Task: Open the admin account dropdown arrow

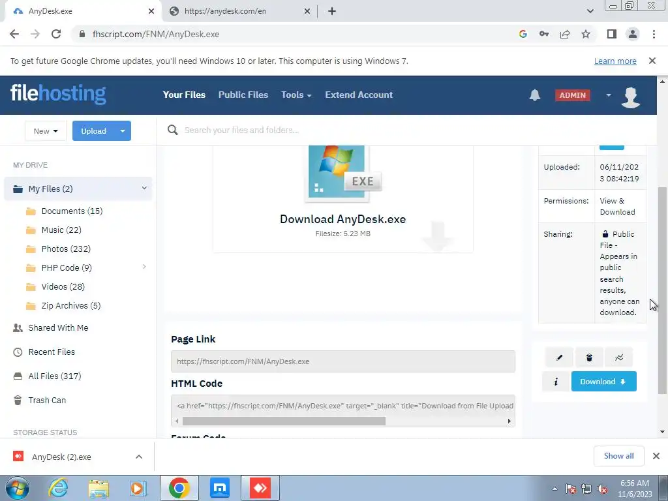Action: coord(609,95)
